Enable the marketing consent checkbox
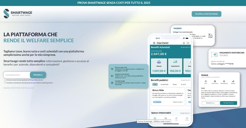This screenshot has width=246, height=128. tap(5, 82)
